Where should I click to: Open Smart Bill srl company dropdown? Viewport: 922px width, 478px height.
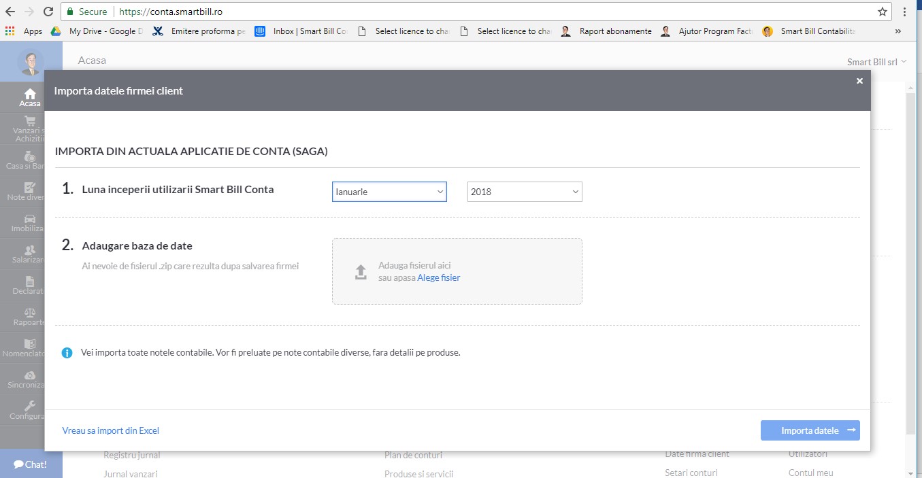pyautogui.click(x=877, y=62)
